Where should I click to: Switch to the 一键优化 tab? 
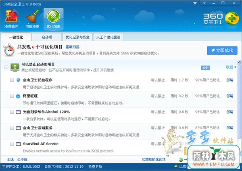tap(16, 37)
